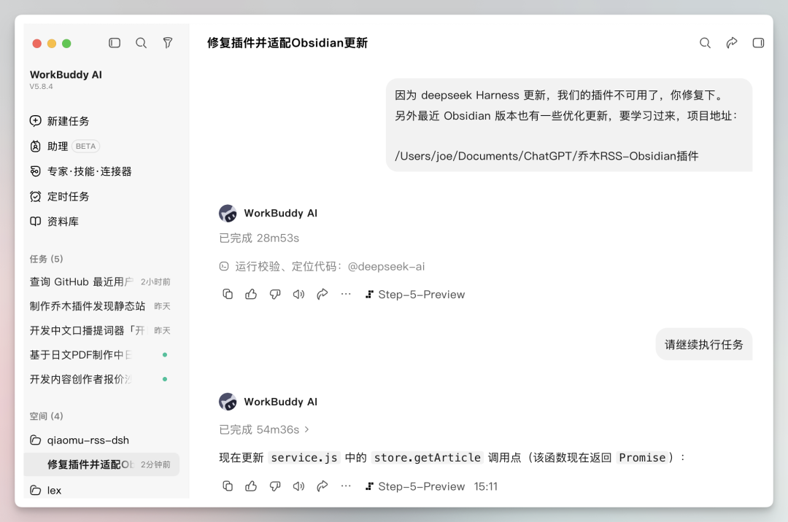Open more options on second response
788x522 pixels.
point(346,486)
